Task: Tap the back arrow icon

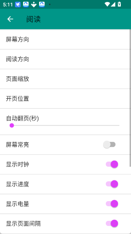Action: [10, 19]
